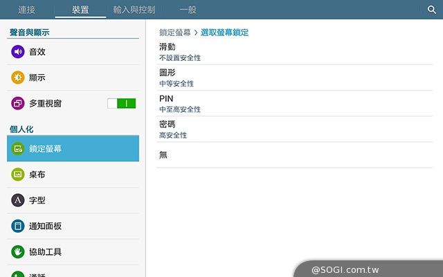Go back via 鎖定螢幕 breadcrumb
443x277 pixels.
[x=174, y=33]
